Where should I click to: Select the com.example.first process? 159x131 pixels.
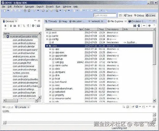22,63
